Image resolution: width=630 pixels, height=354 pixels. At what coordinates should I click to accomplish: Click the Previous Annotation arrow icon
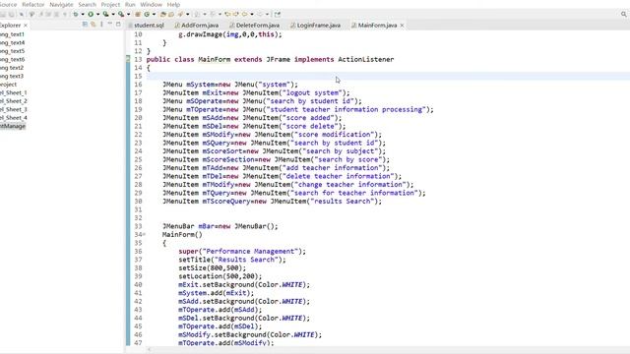213,14
